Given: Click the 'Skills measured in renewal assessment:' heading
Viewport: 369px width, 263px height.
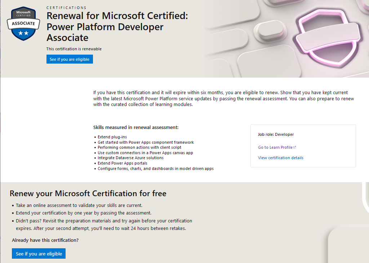Looking at the screenshot, I should 136,128.
